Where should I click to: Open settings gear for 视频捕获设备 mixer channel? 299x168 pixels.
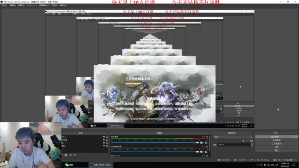coord(206,152)
